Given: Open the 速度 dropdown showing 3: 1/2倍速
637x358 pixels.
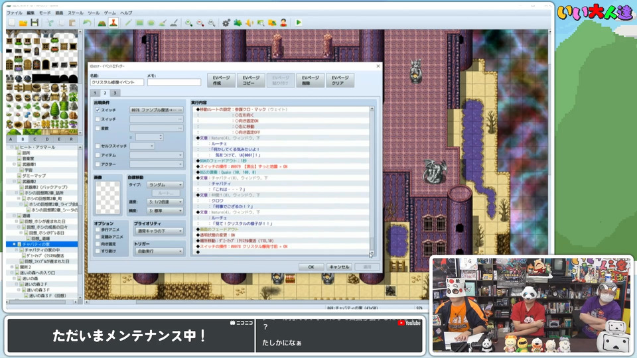Looking at the screenshot, I should pos(165,202).
